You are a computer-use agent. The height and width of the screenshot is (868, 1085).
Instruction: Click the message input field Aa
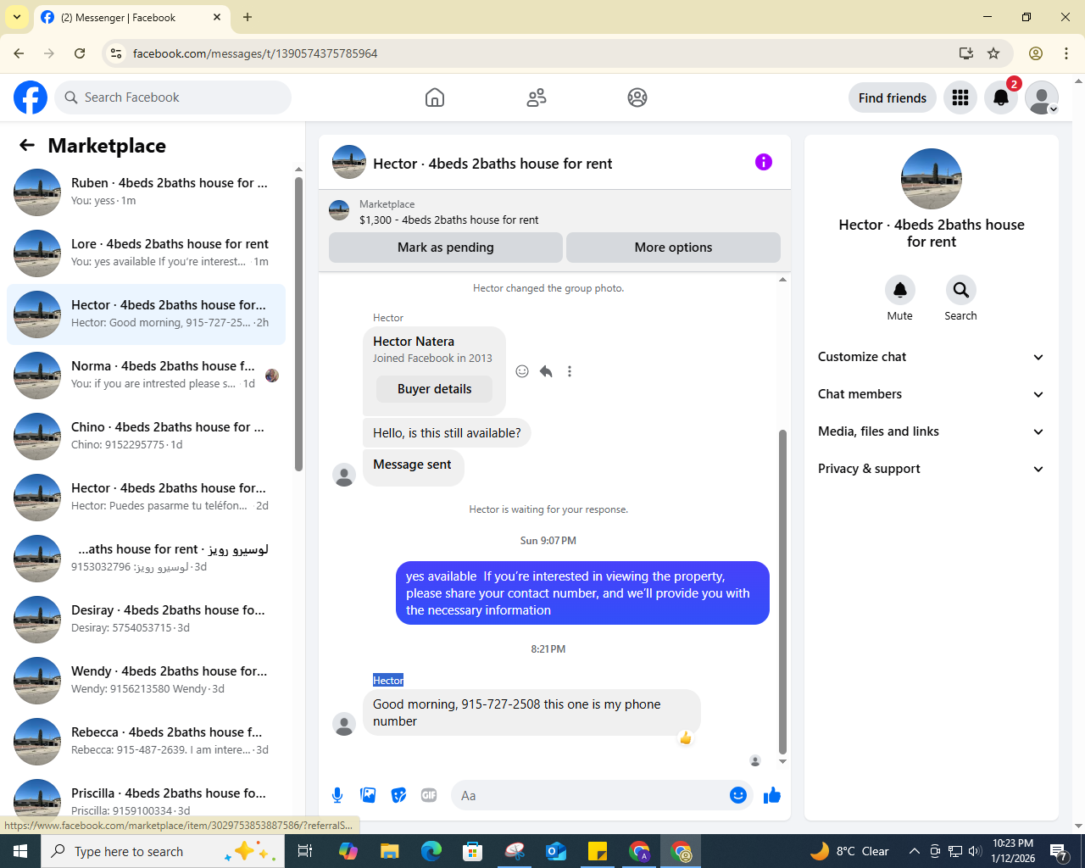point(590,795)
